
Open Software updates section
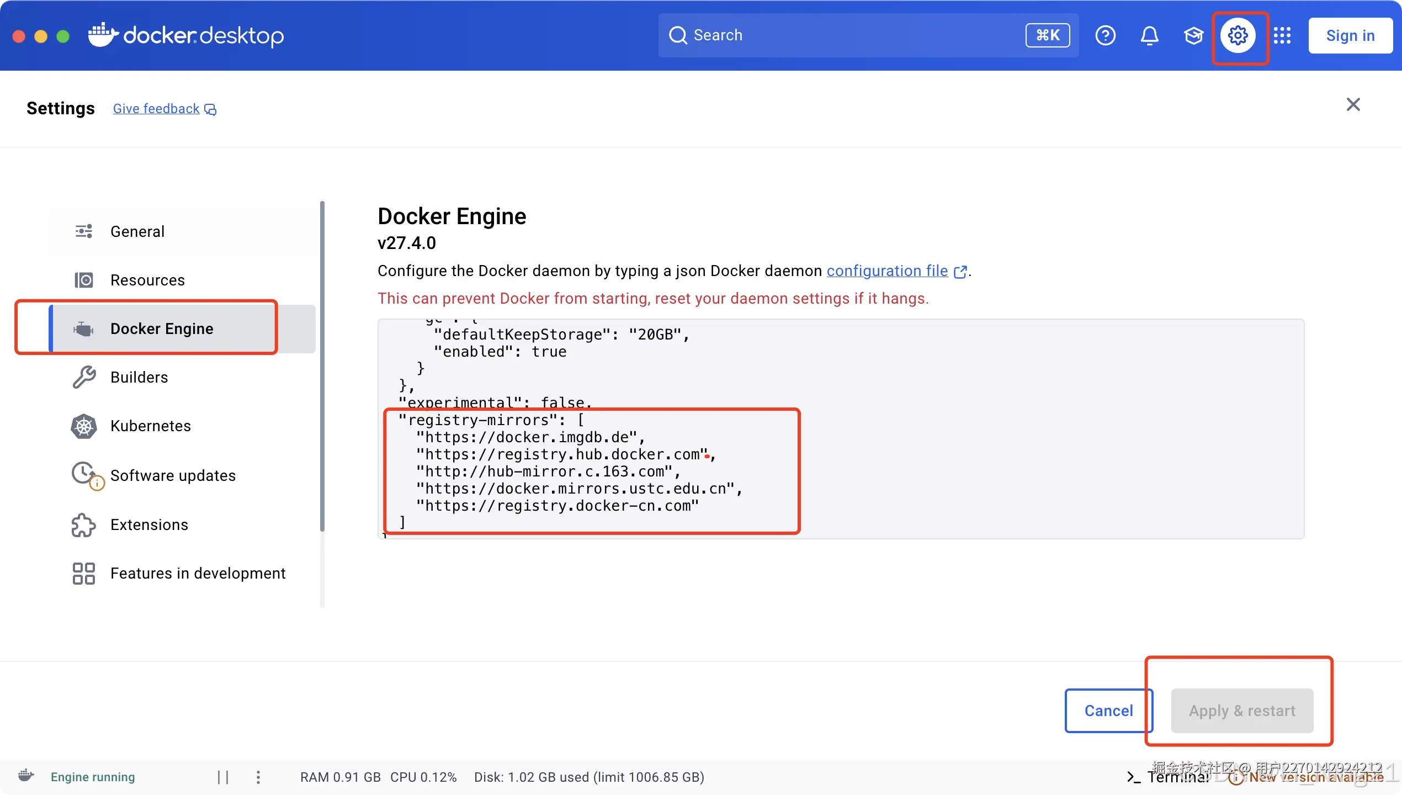(x=173, y=475)
